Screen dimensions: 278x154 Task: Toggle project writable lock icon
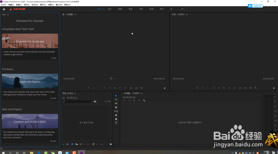[x=63, y=144]
